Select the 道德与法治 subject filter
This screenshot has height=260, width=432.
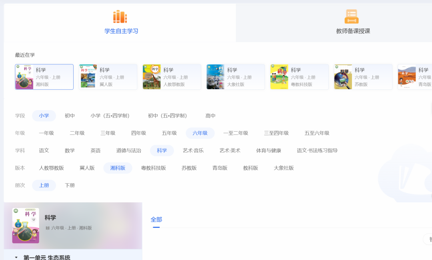[x=128, y=151]
